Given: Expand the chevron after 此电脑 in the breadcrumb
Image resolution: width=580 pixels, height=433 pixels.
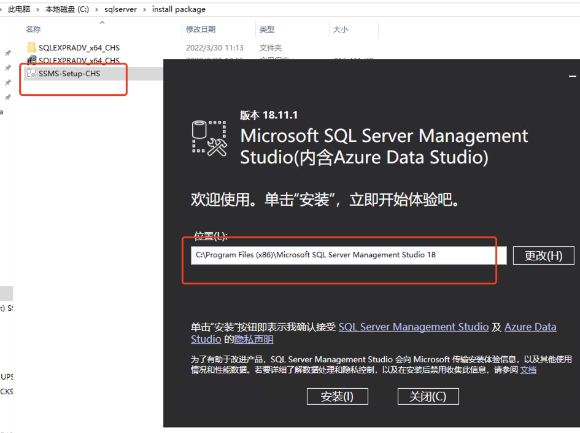Looking at the screenshot, I should pyautogui.click(x=37, y=9).
